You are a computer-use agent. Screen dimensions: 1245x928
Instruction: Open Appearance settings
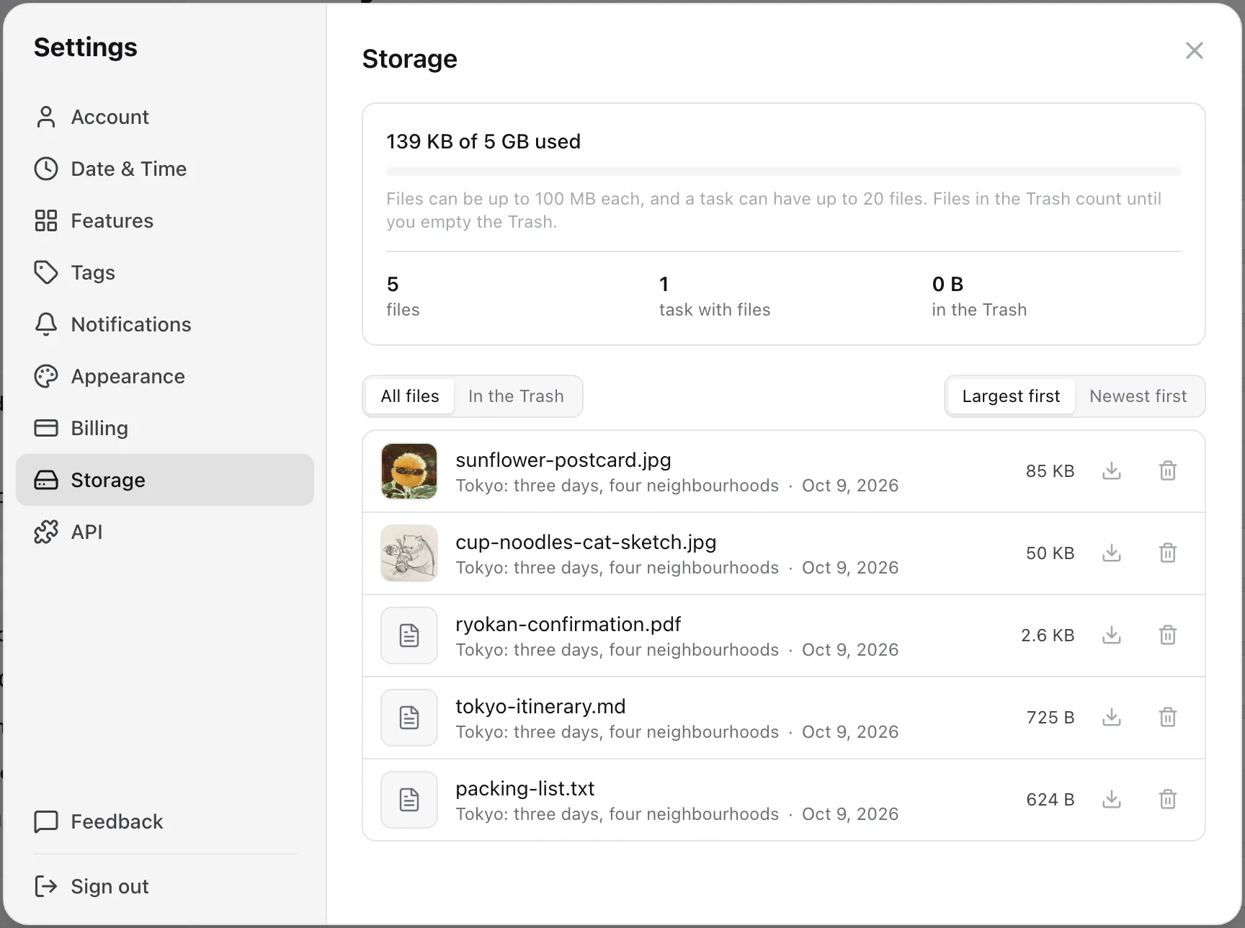[x=165, y=376]
